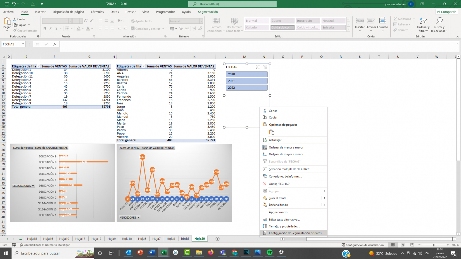Choose Copiar in context menu
The image size is (461, 259).
tap(294, 117)
